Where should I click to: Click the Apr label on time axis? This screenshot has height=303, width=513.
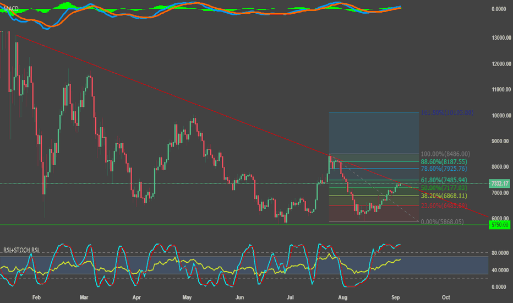(137, 297)
